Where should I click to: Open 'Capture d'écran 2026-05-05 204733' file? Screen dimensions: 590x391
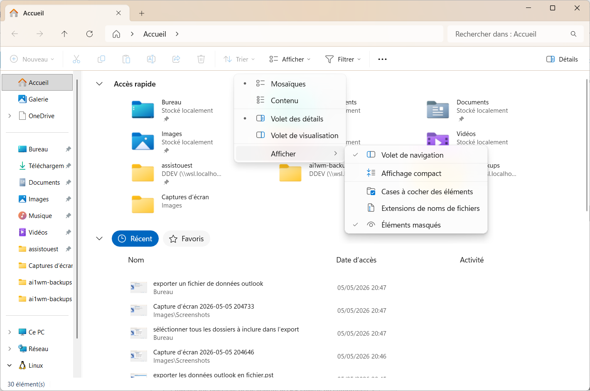pyautogui.click(x=204, y=306)
